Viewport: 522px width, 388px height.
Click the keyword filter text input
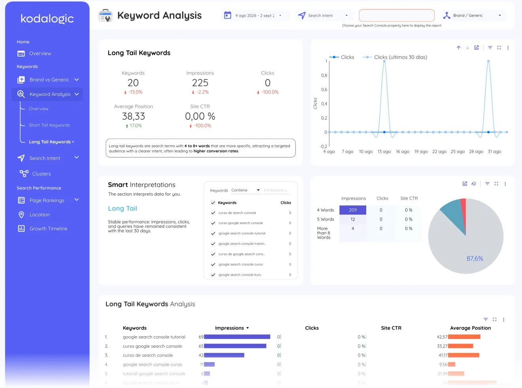tap(276, 190)
